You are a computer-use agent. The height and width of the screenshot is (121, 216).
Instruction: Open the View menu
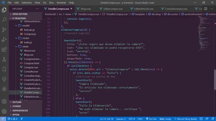coord(37,3)
